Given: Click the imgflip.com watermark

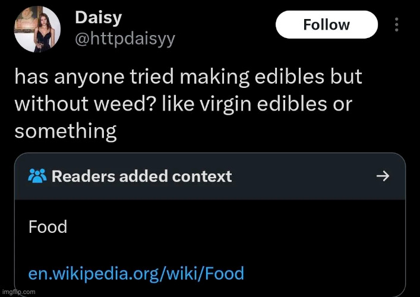Looking at the screenshot, I should pos(18,292).
